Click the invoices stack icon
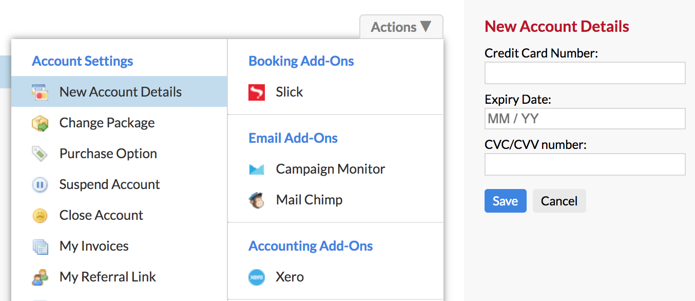This screenshot has height=301, width=695. pos(40,247)
